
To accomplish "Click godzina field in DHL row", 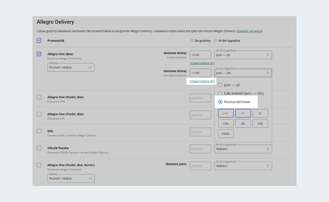I will [200, 132].
